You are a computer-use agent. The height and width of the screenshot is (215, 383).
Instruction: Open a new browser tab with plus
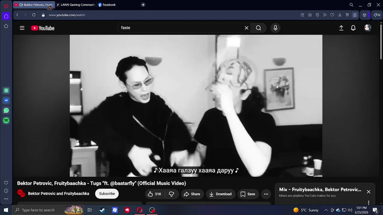(x=143, y=5)
